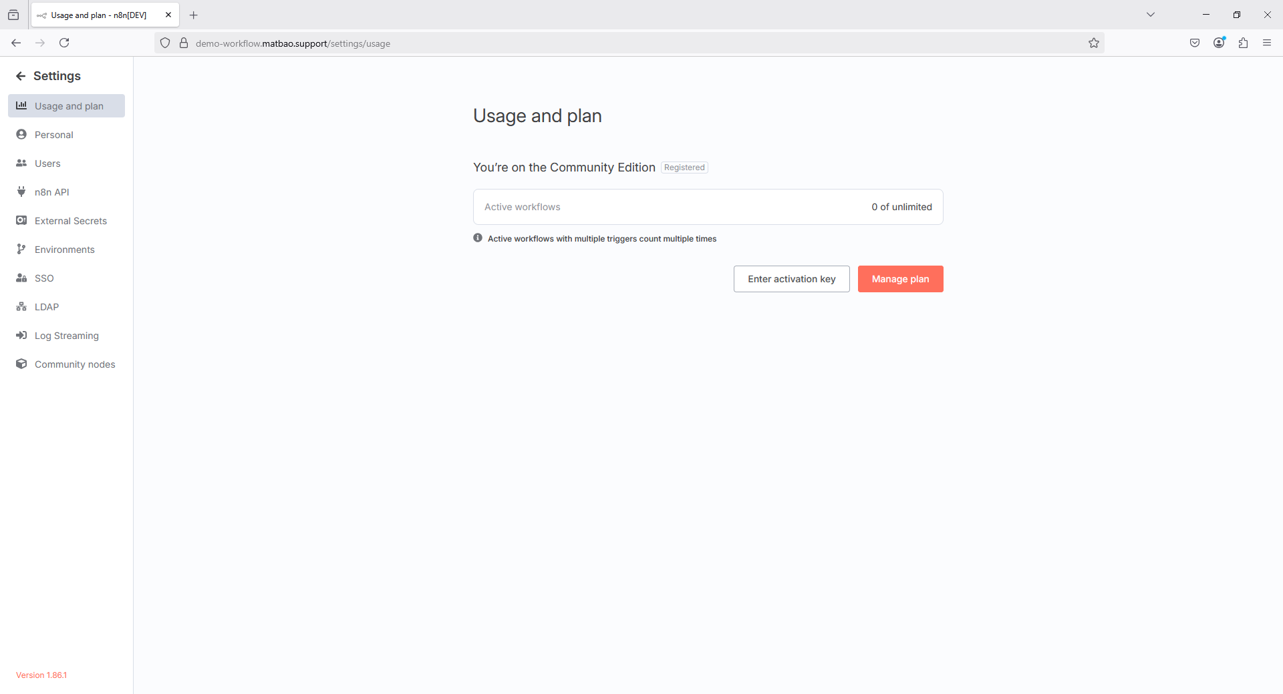
Task: Click the Log Streaming arrow icon
Action: (x=21, y=336)
